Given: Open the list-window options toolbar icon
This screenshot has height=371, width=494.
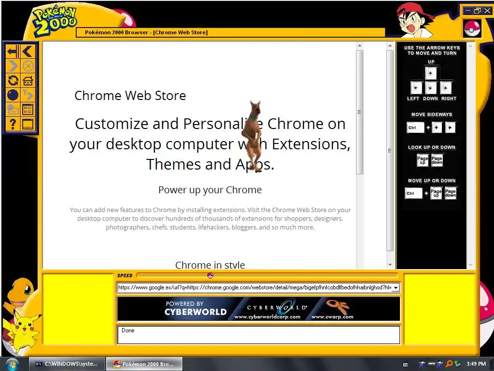Looking at the screenshot, I should click(x=27, y=110).
